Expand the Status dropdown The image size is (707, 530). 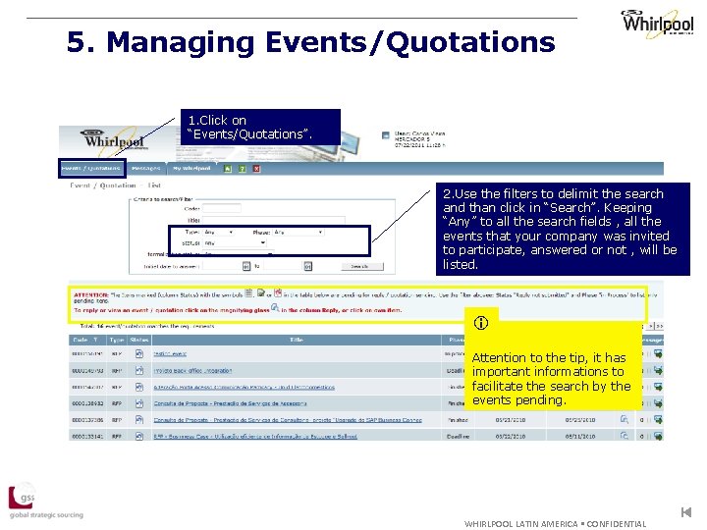(x=235, y=243)
